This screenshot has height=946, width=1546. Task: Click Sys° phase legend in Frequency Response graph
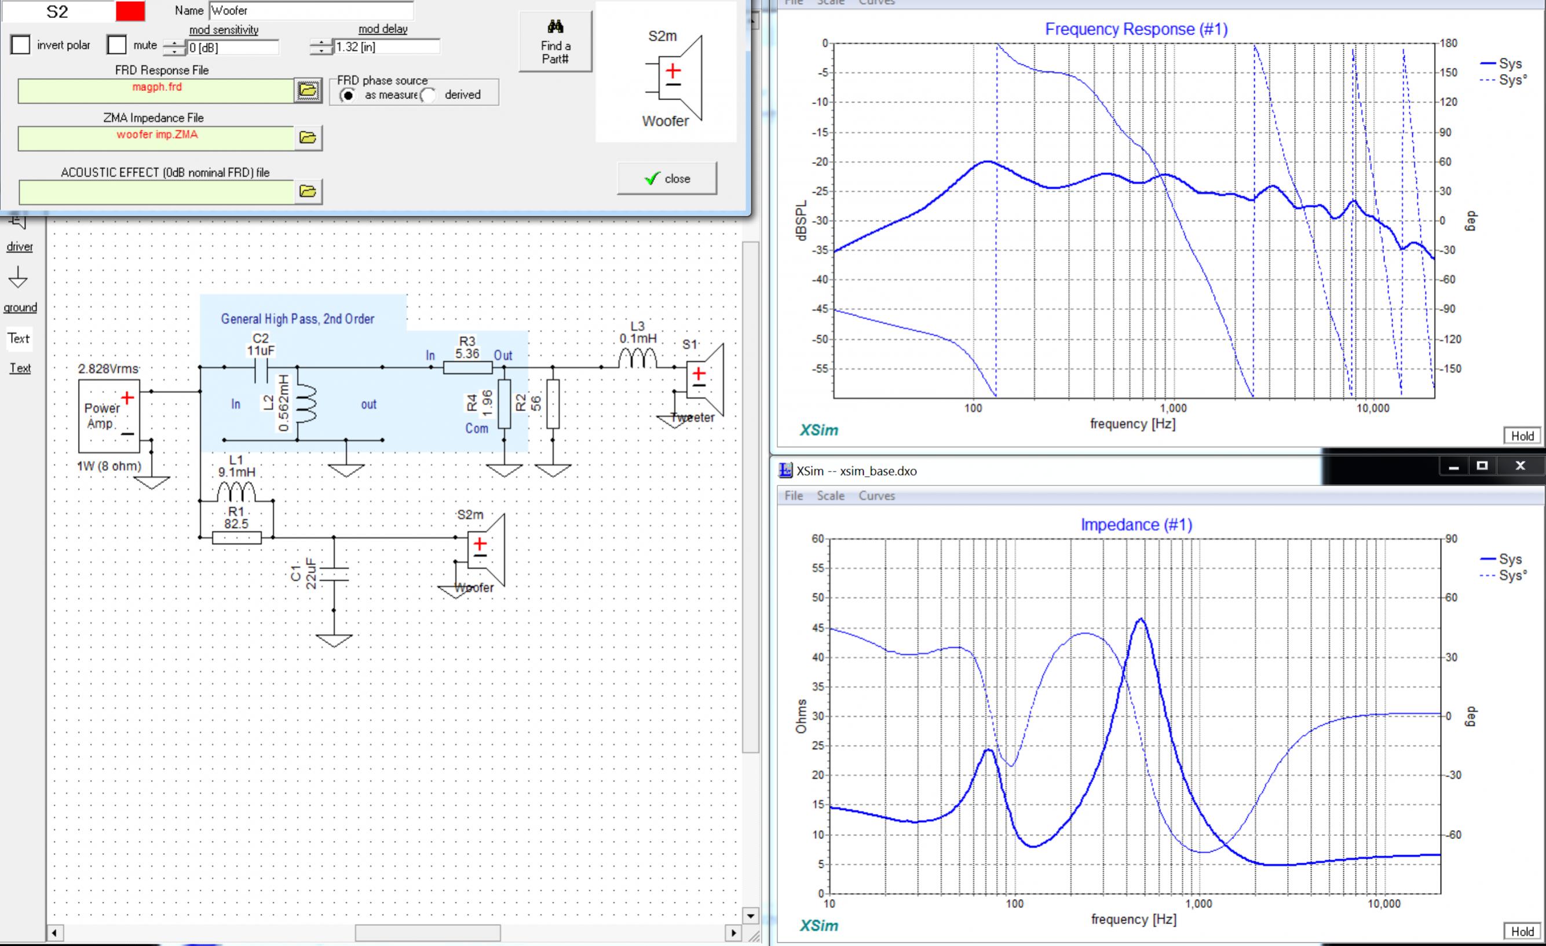coord(1503,80)
